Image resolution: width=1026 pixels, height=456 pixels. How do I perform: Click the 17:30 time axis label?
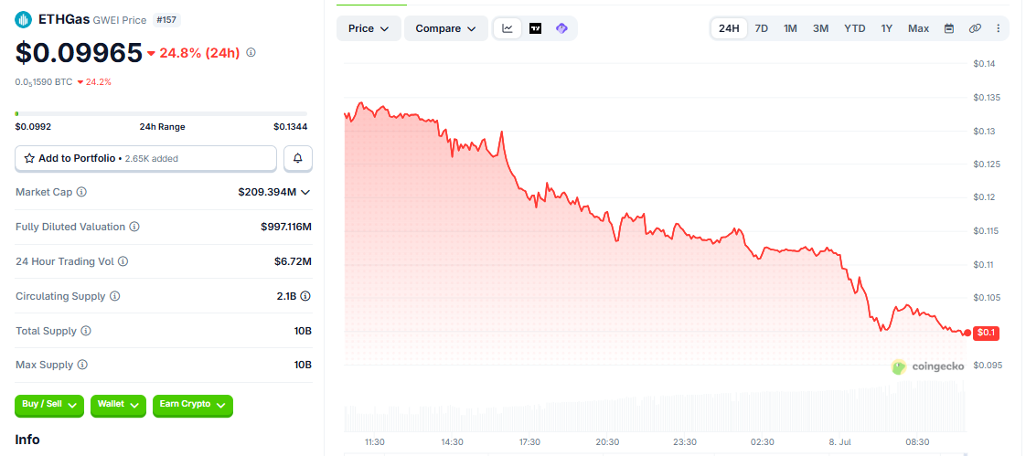[530, 441]
